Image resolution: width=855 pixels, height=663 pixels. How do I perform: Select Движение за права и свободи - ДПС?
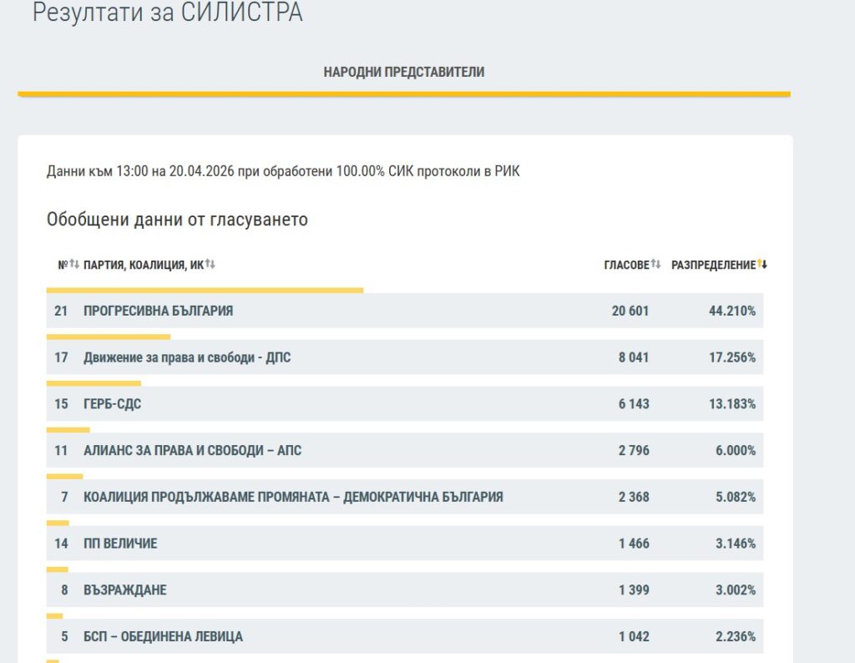pyautogui.click(x=187, y=357)
